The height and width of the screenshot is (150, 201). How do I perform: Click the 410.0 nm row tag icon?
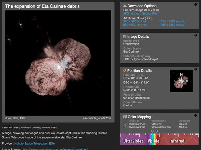tap(125, 127)
